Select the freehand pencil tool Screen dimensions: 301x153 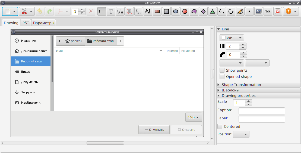click(240, 11)
